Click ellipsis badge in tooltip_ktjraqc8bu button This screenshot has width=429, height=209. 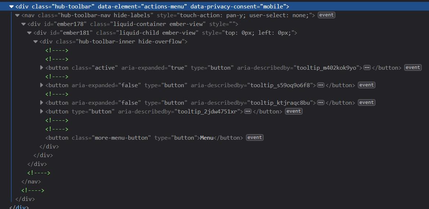(x=321, y=102)
